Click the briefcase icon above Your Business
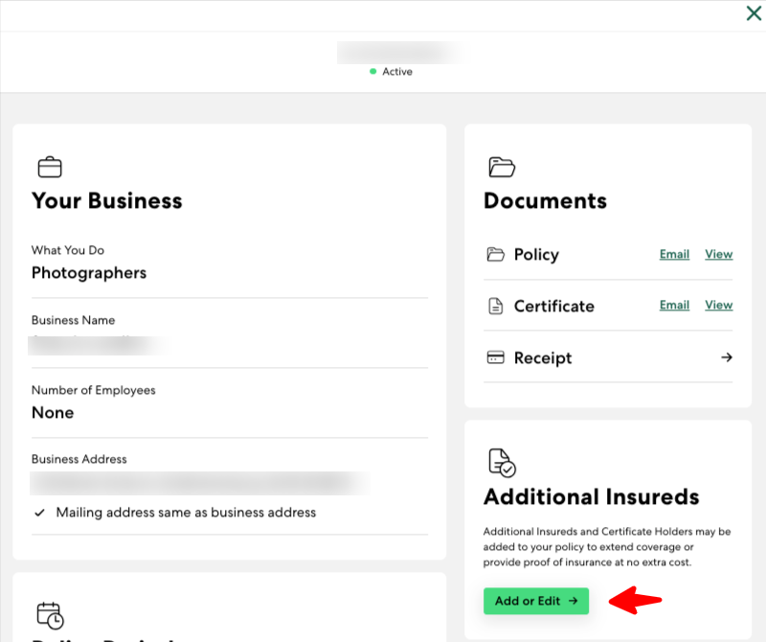Image resolution: width=766 pixels, height=642 pixels. point(49,168)
